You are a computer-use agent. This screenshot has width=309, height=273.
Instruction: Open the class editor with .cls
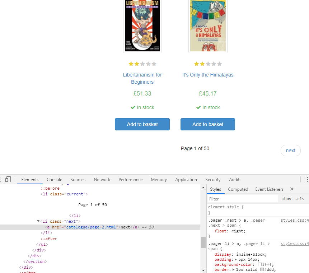300,199
